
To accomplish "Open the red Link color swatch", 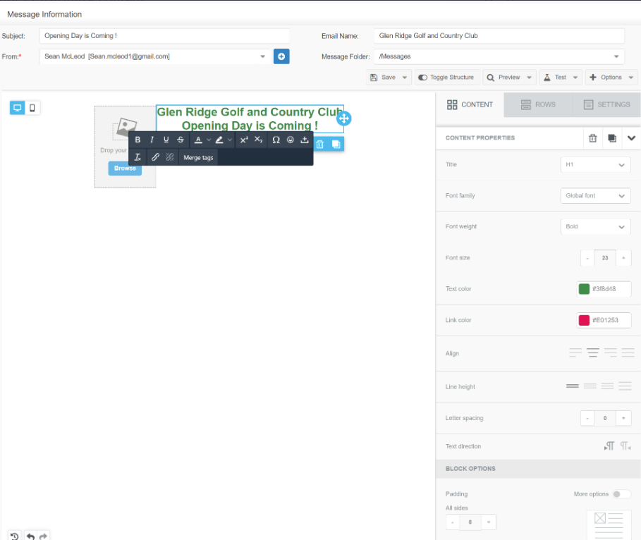I will coord(584,320).
